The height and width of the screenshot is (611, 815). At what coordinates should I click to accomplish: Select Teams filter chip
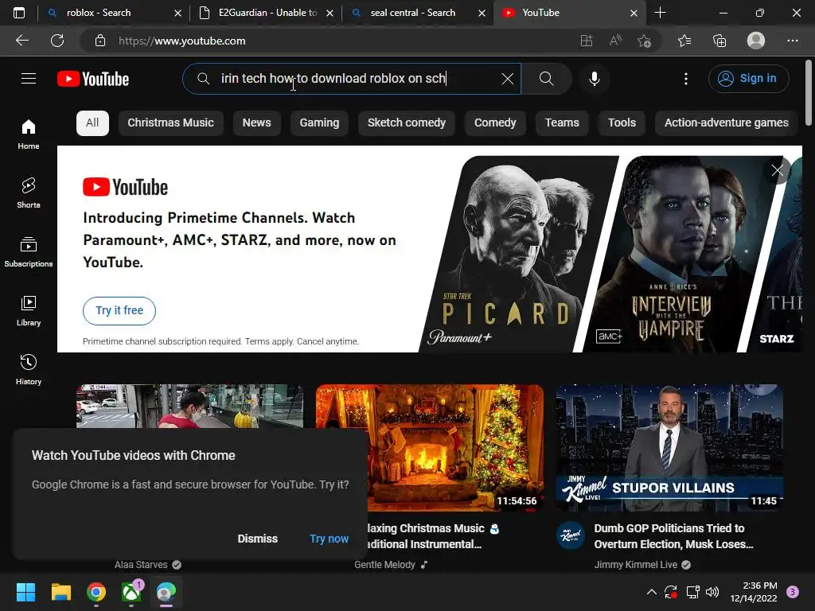click(x=562, y=123)
